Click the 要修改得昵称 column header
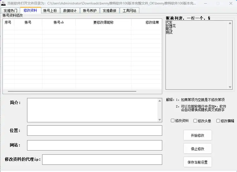Screen dimensions: 237x172 [103, 23]
